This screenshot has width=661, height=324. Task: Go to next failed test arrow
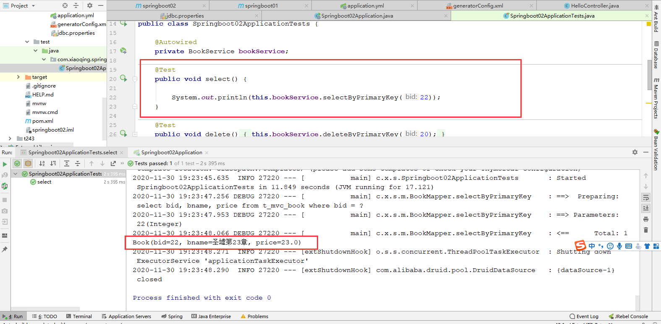point(102,163)
